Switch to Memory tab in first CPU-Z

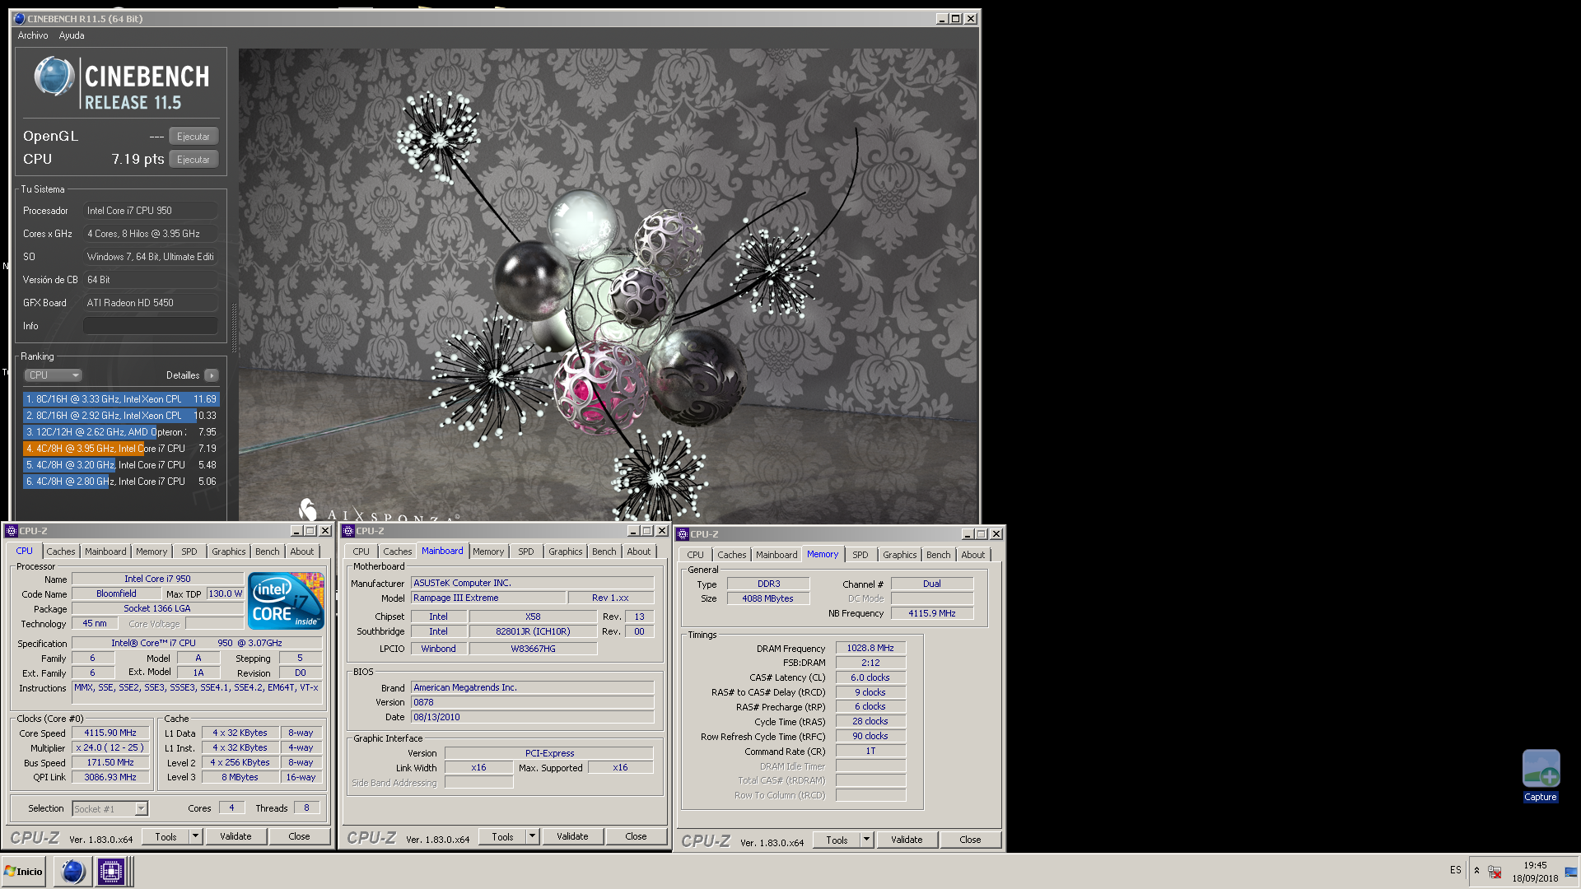152,552
